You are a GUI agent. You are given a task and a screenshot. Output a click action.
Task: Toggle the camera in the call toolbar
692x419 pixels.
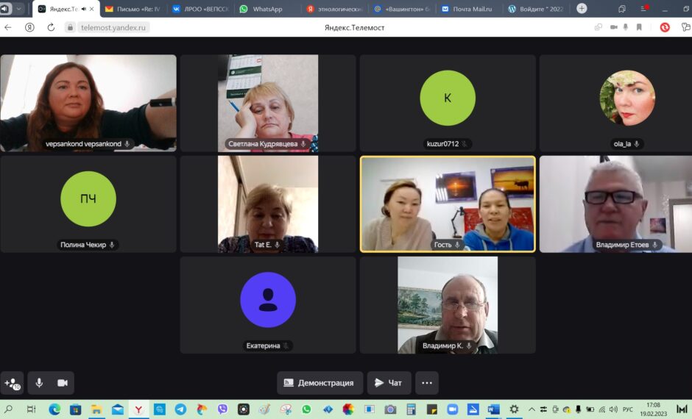point(63,383)
